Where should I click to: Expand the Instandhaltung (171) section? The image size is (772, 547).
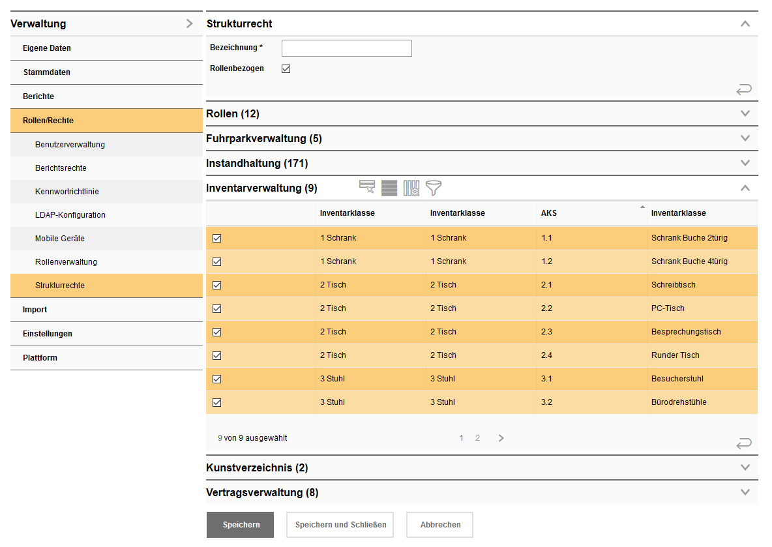[745, 163]
